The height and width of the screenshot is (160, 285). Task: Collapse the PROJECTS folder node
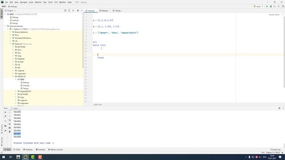(x=13, y=76)
